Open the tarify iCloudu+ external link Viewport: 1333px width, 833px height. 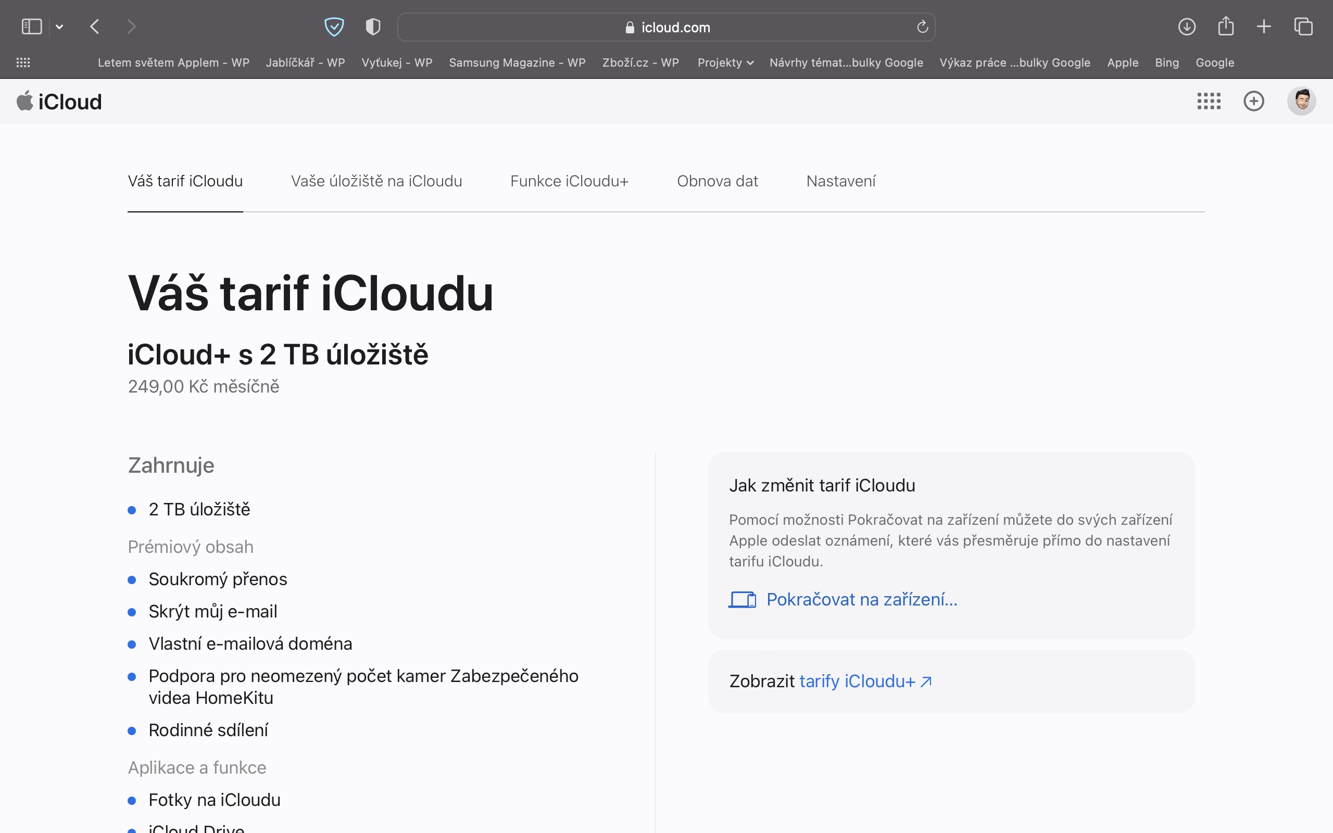coord(865,681)
